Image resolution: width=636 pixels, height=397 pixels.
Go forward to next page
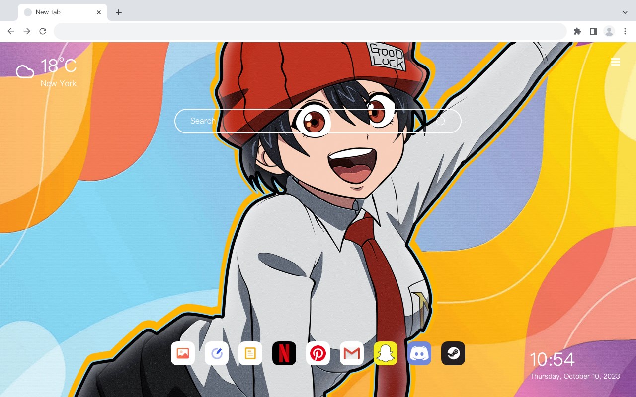pyautogui.click(x=27, y=31)
